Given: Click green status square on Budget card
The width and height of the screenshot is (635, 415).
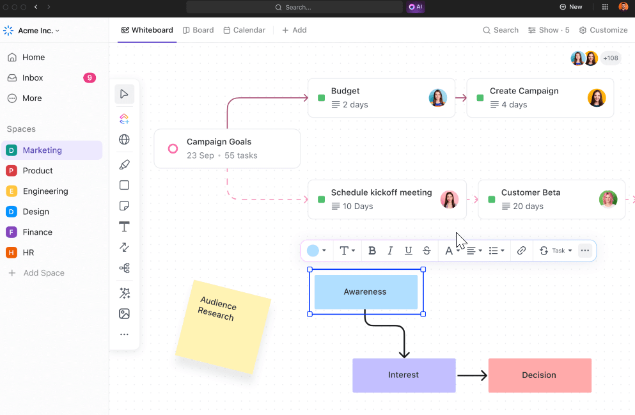Looking at the screenshot, I should click(322, 98).
